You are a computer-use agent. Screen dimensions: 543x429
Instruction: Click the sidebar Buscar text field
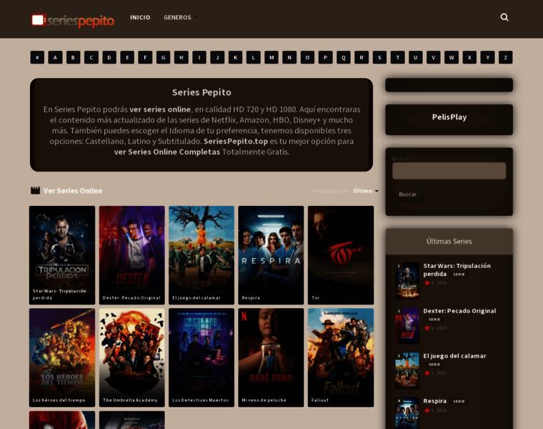tap(449, 170)
